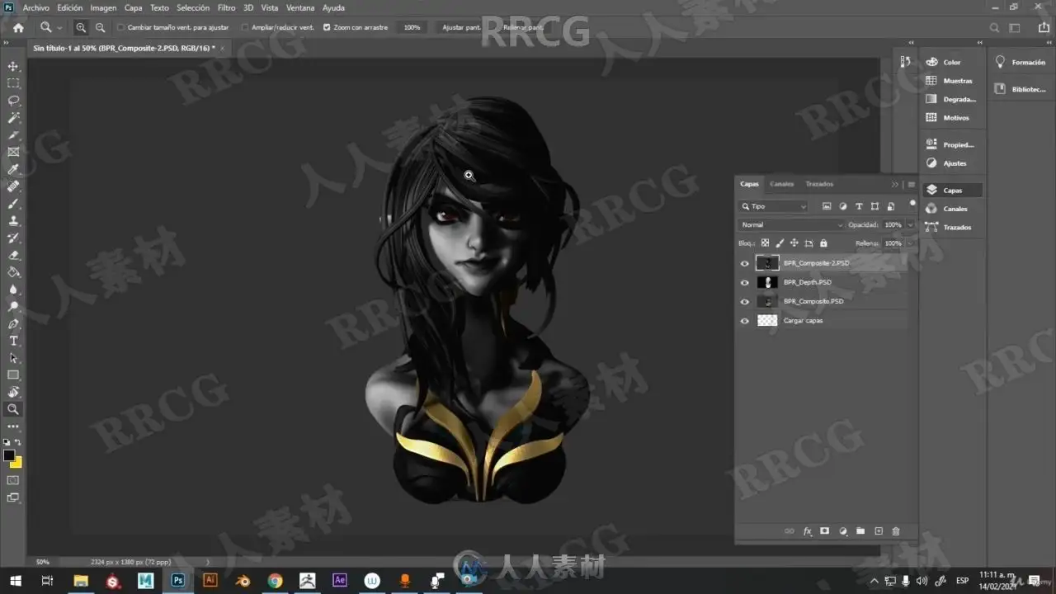
Task: Add a layer mask
Action: (x=824, y=531)
